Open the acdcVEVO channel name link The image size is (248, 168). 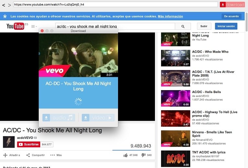pos(25,138)
